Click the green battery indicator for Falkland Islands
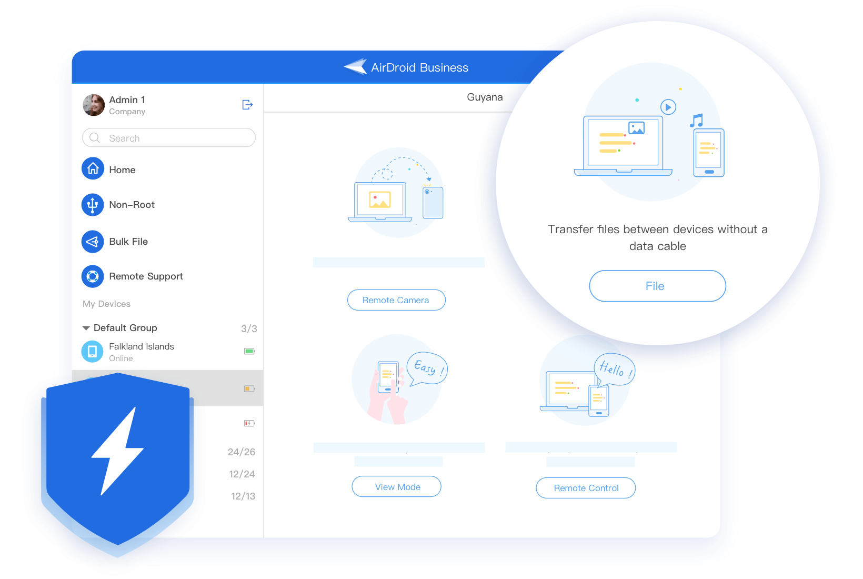863x579 pixels. (249, 351)
